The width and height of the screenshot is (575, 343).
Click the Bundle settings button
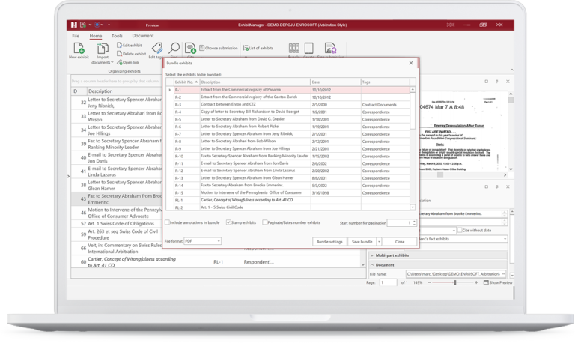(329, 242)
